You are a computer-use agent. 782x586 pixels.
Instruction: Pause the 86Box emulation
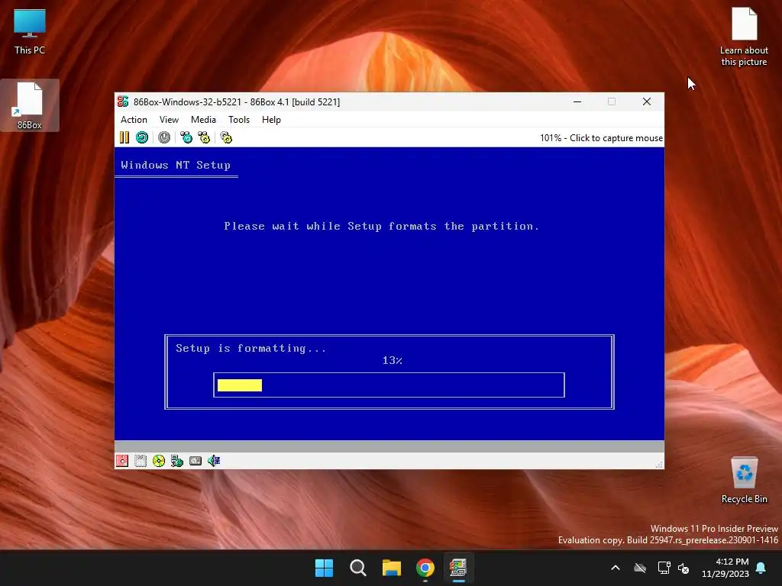124,137
